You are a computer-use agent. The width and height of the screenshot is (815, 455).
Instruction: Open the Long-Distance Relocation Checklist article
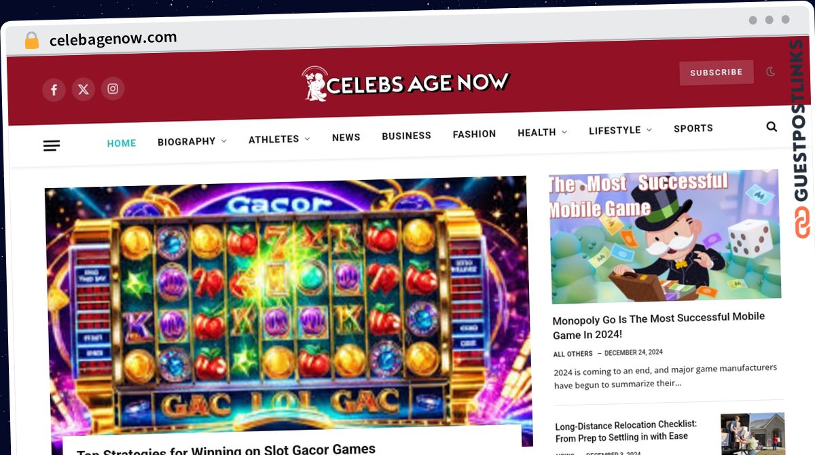[626, 431]
